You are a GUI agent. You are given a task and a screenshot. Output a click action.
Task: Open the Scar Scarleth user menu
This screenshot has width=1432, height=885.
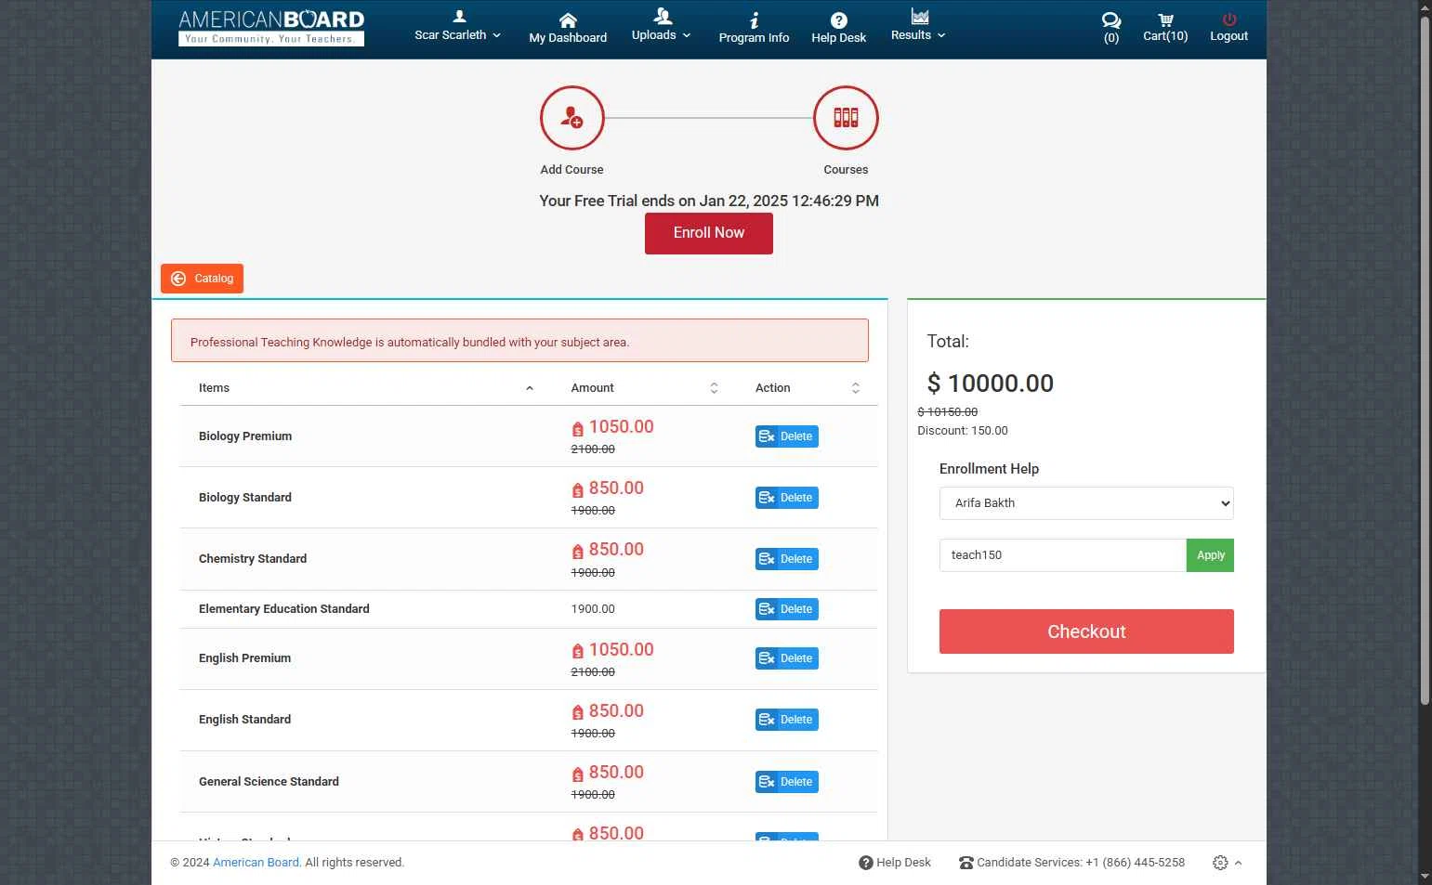click(x=458, y=27)
